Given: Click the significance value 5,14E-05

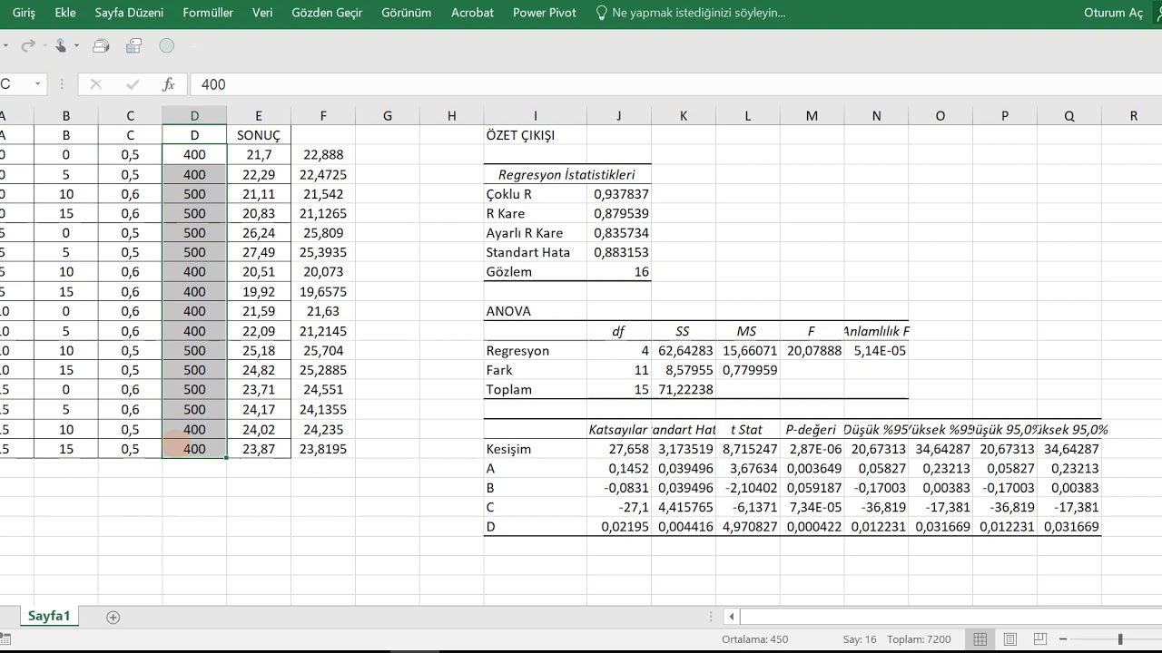Looking at the screenshot, I should click(x=876, y=350).
